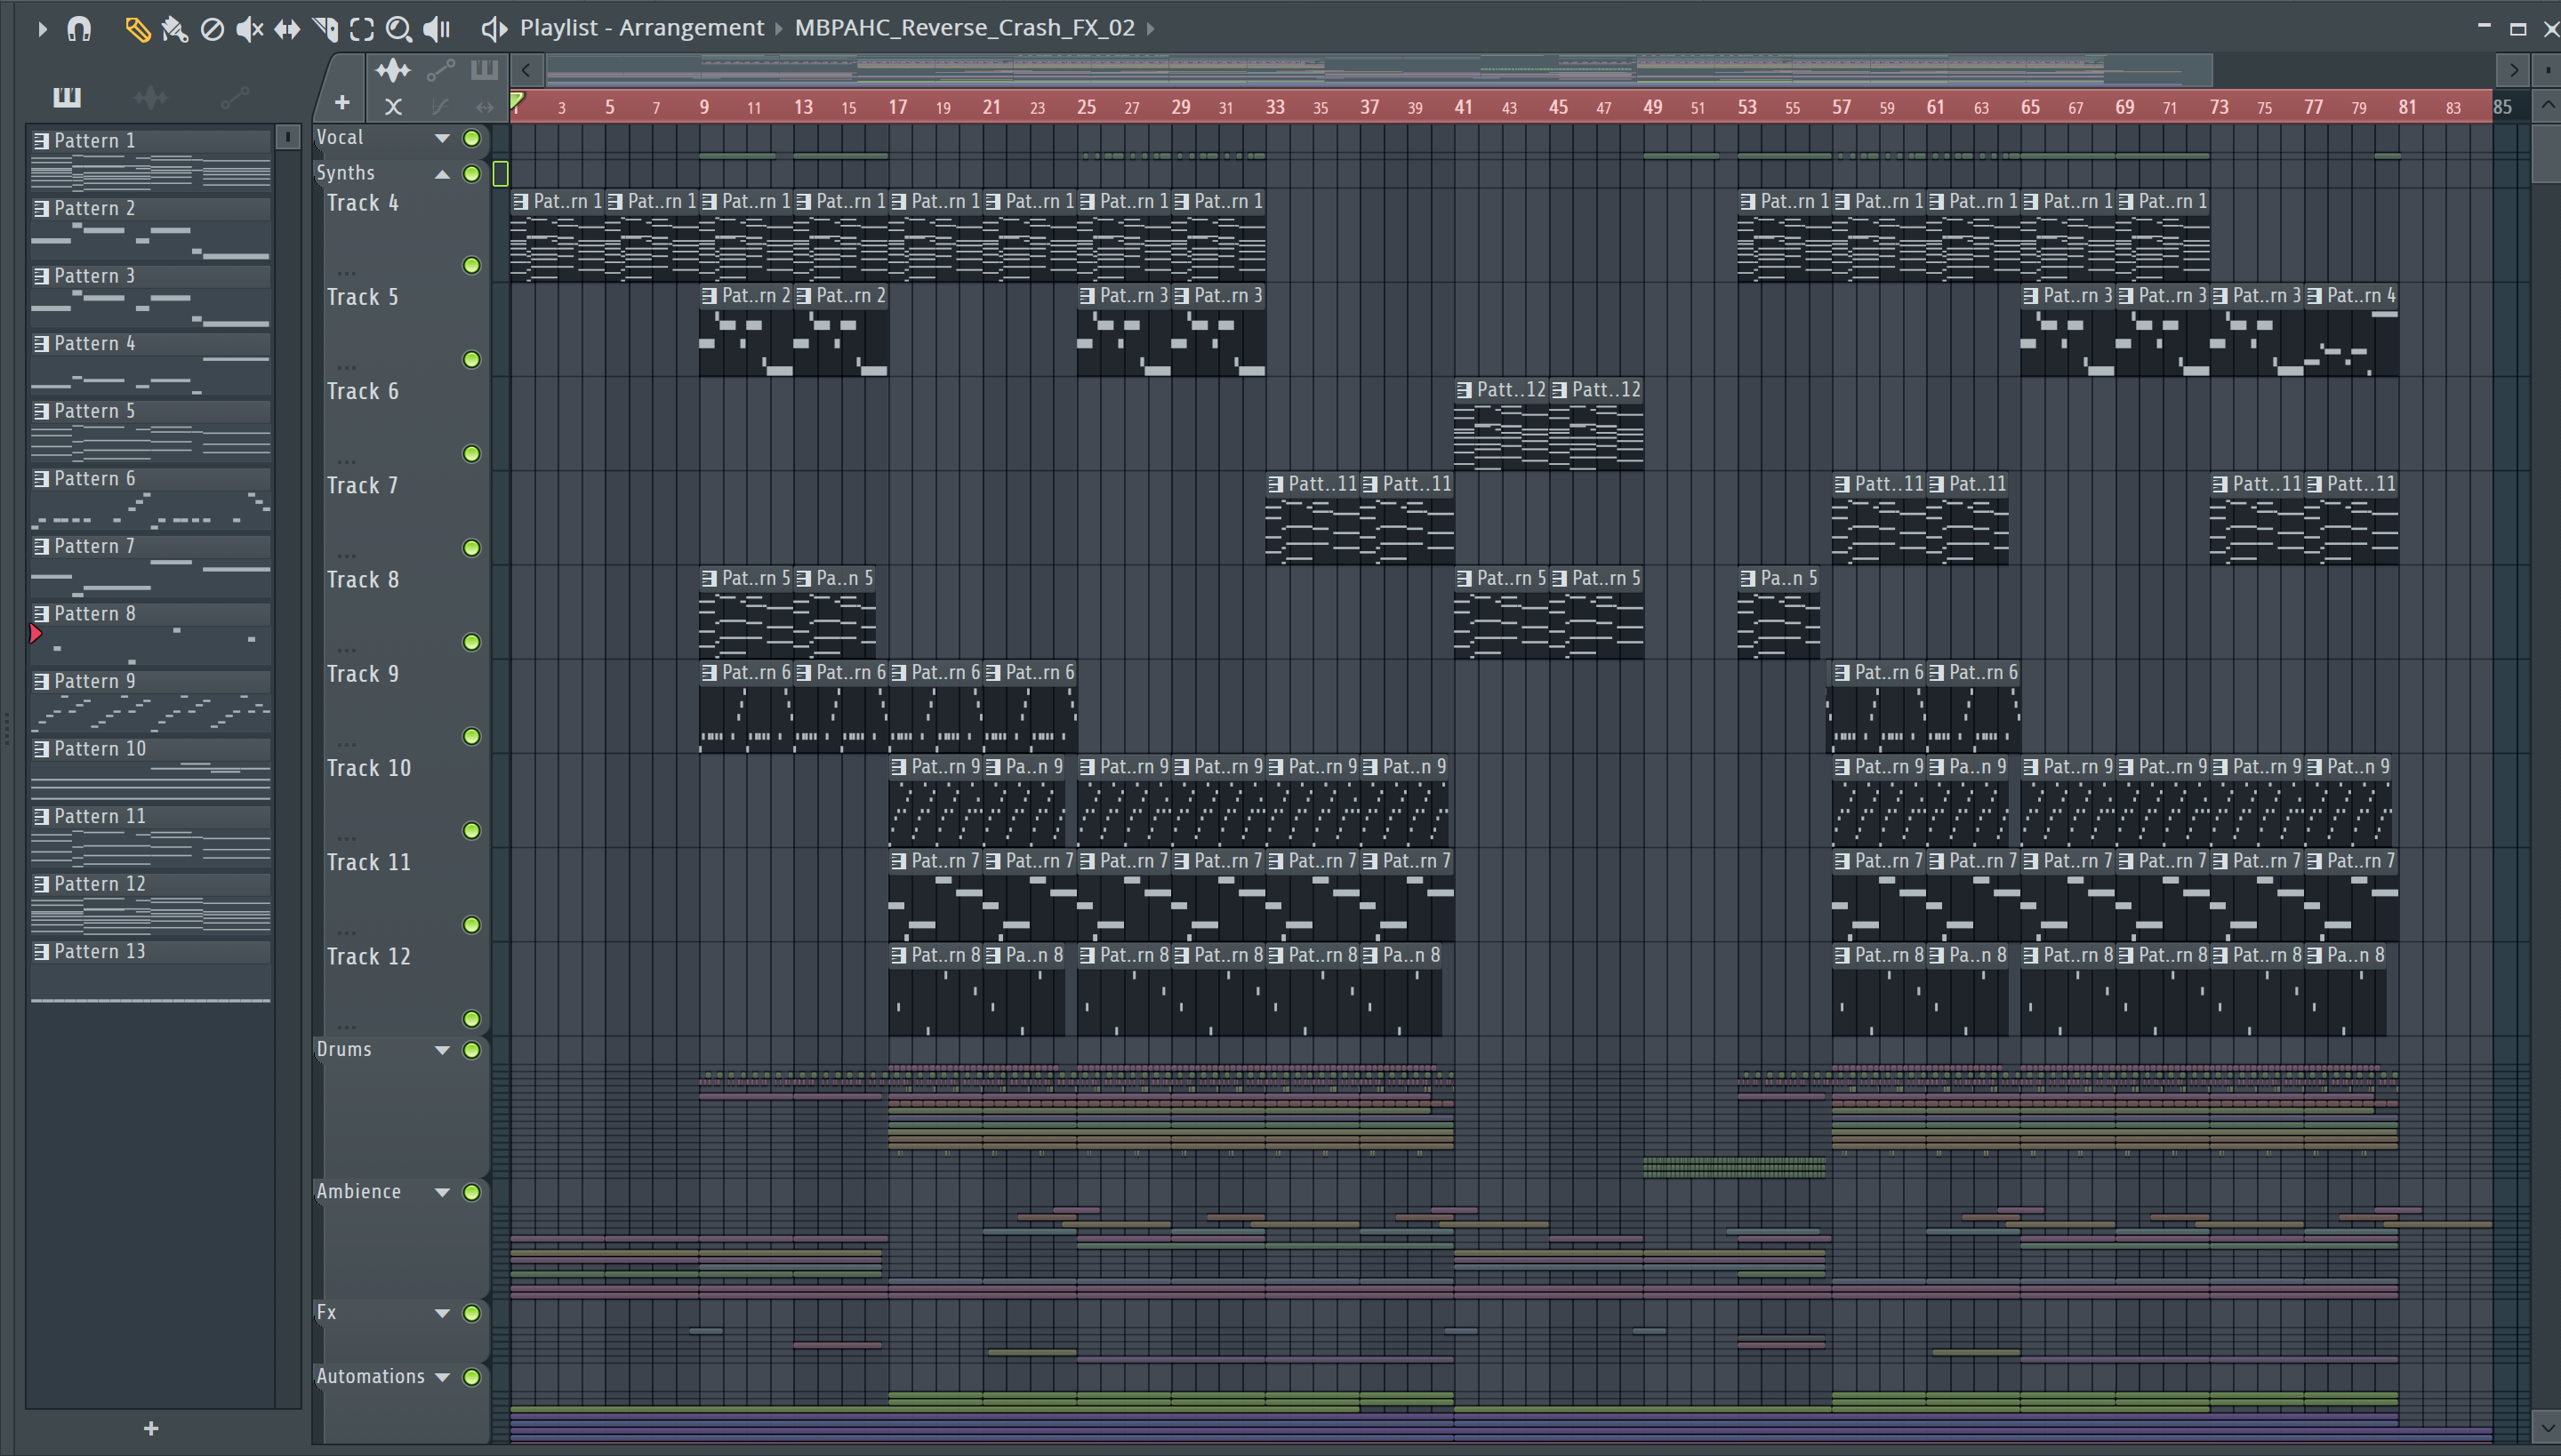Expand the Automations track group arrow
The height and width of the screenshot is (1456, 2561).
[441, 1377]
